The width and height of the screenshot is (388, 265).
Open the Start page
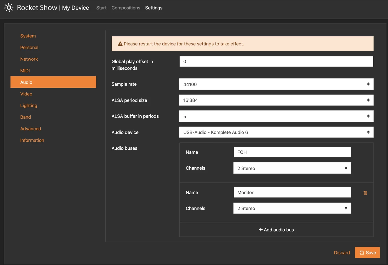click(x=101, y=8)
